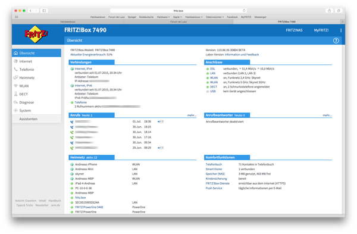
Task: Click the MyFRITZ! link in the header
Action: [321, 30]
